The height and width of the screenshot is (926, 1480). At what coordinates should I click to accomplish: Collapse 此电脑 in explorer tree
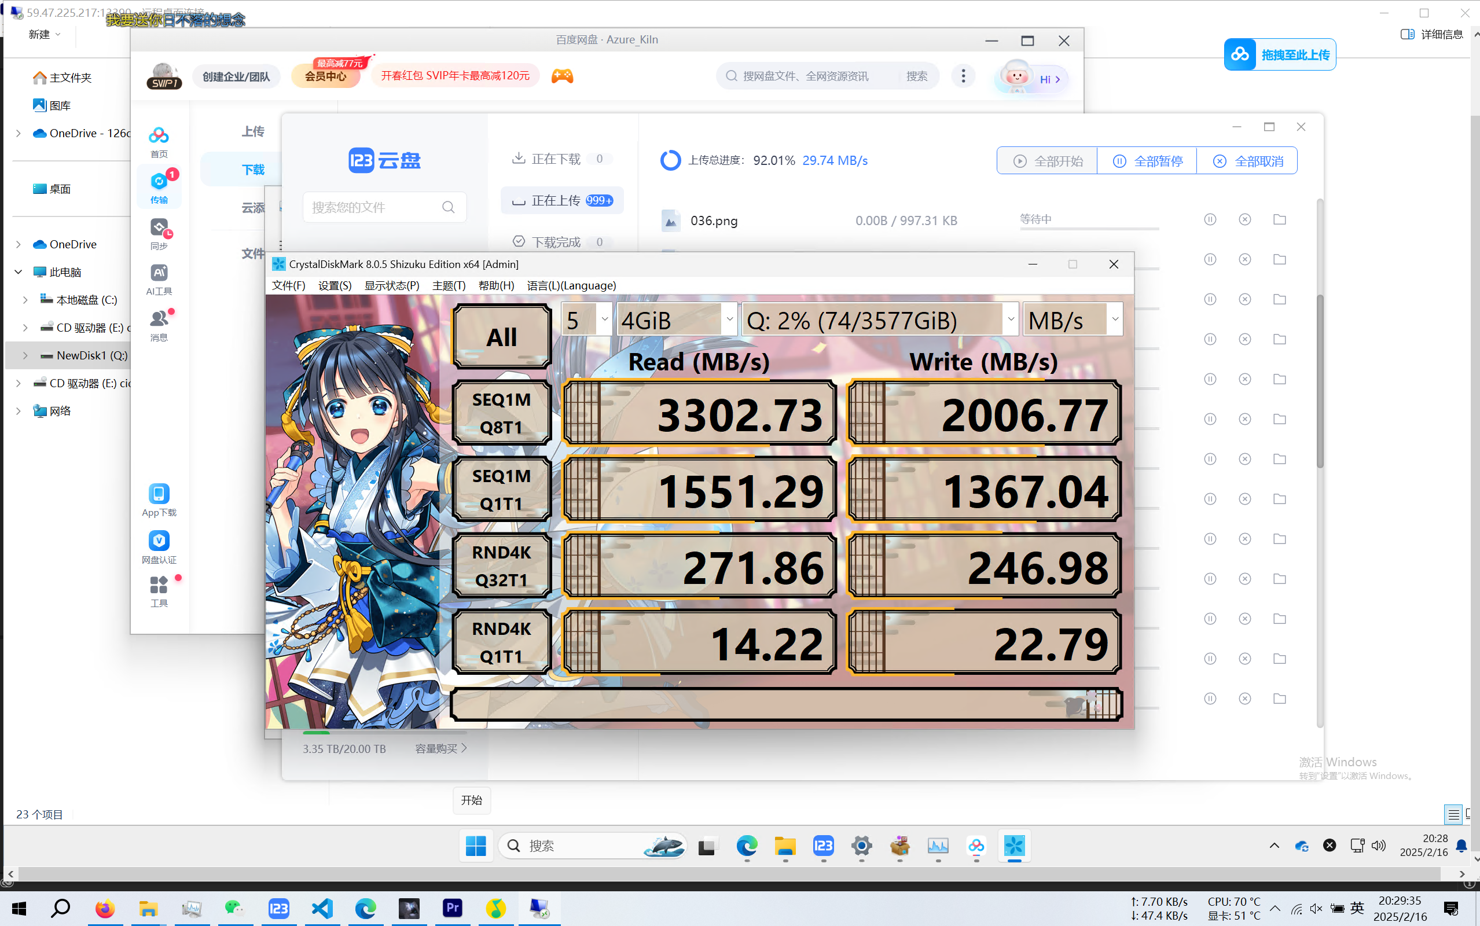[x=19, y=272]
